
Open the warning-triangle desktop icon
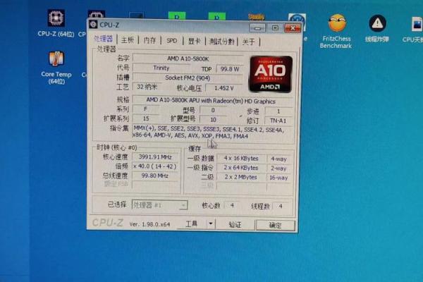377,28
